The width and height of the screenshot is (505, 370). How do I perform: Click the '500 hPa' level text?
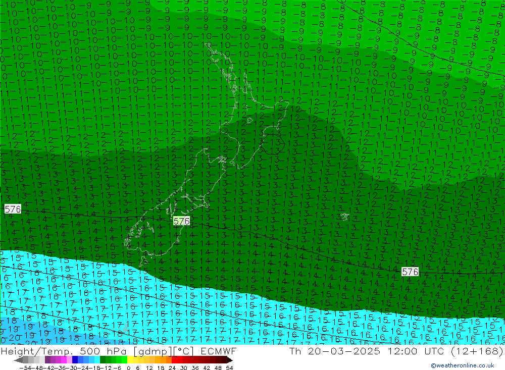pyautogui.click(x=103, y=351)
